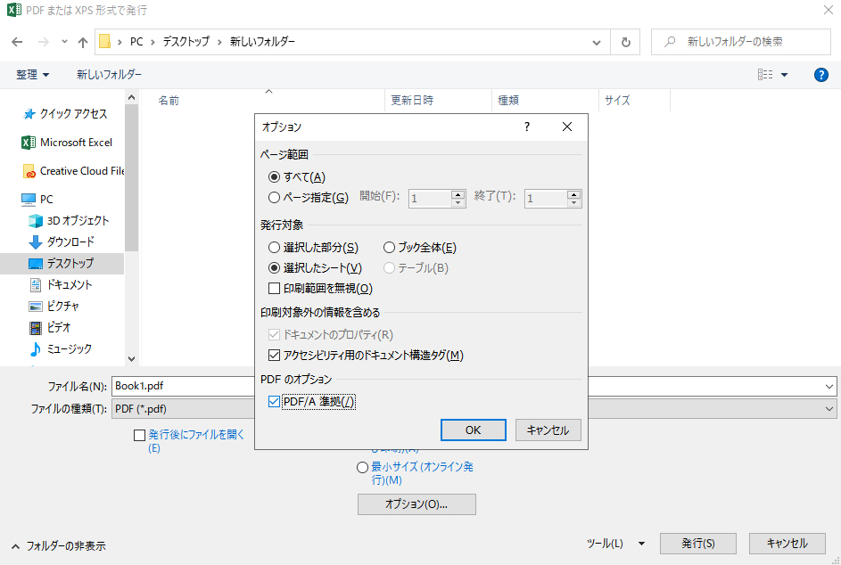This screenshot has height=565, width=841.
Task: Open the help question mark icon
Action: point(821,75)
